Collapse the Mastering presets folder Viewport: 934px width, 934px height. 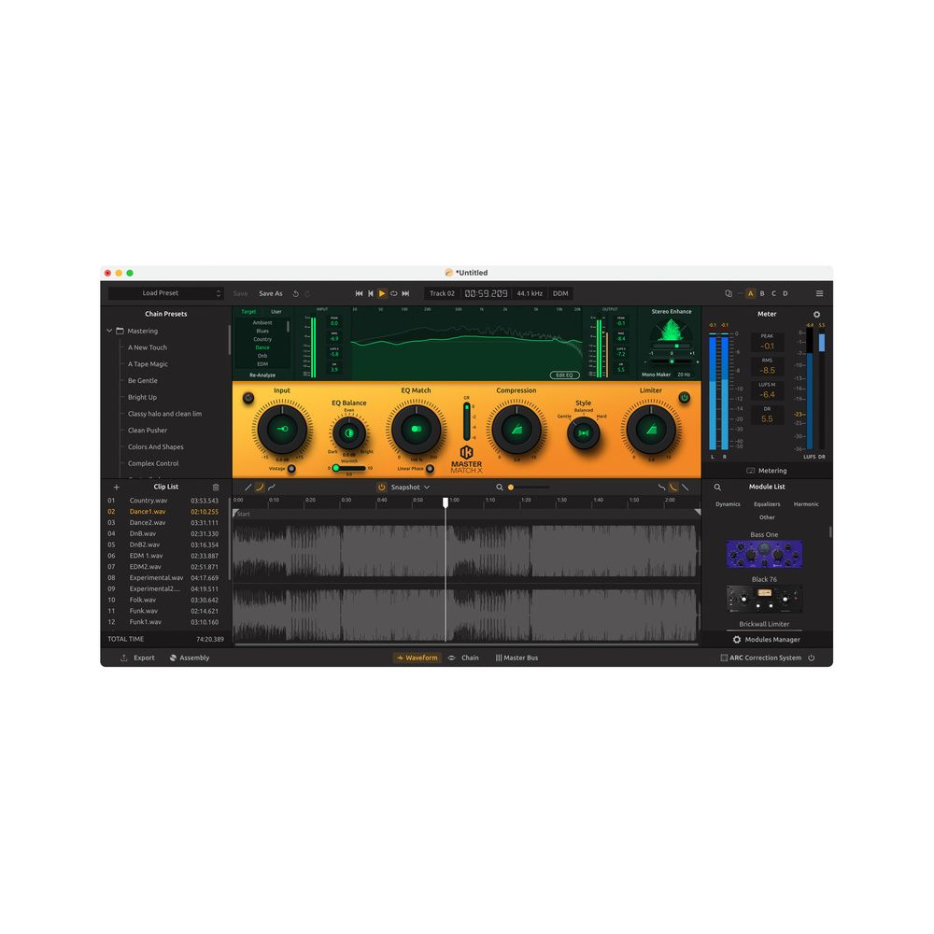pyautogui.click(x=109, y=330)
